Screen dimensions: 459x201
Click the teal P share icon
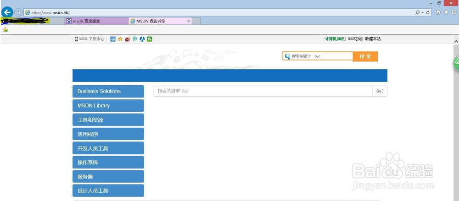point(134,39)
